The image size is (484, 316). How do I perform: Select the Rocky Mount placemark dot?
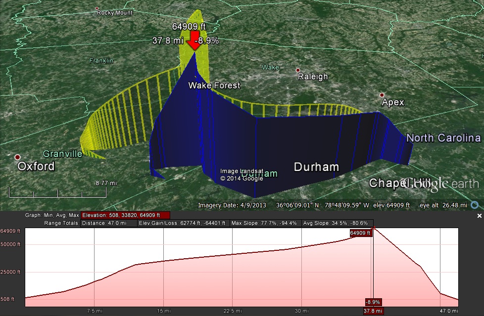pos(97,8)
